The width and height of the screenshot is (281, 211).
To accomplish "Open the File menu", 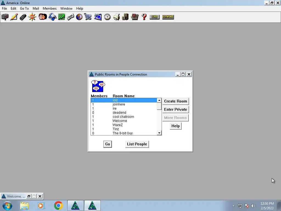I will (4, 9).
